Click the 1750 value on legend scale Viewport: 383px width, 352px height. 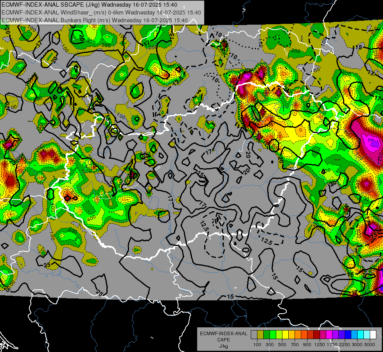point(332,345)
